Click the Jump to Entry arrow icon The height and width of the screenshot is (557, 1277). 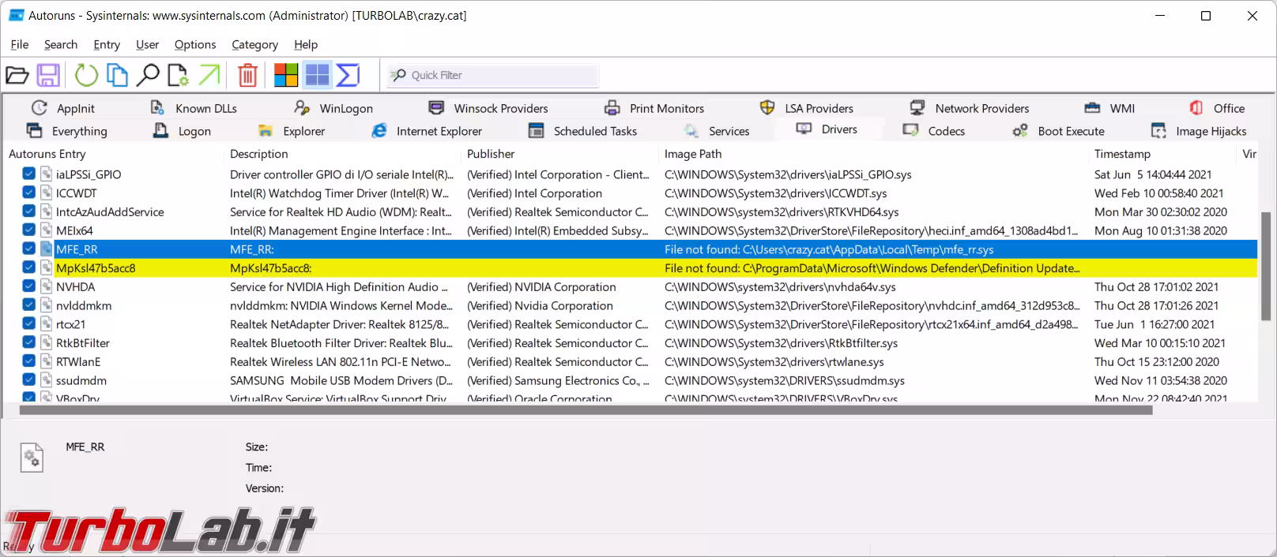209,76
